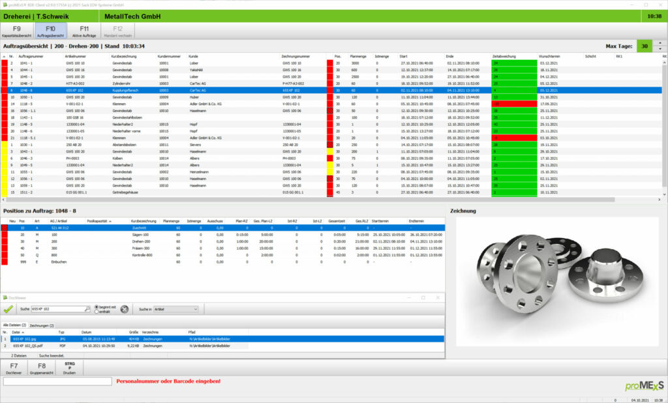668x403 pixels.
Task: Increase Max Tage with the up arrow
Action: tap(660, 44)
